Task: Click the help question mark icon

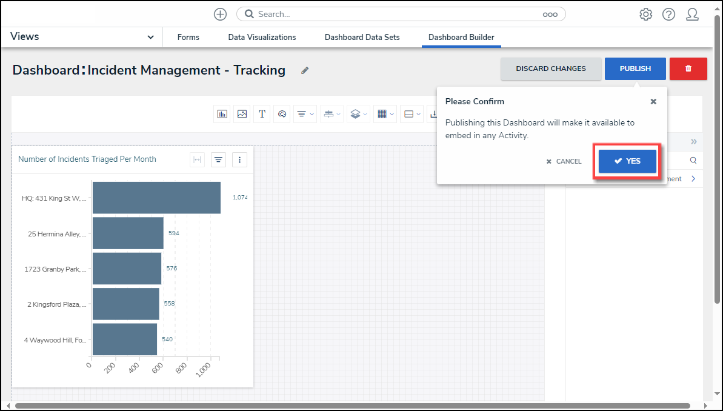Action: tap(668, 15)
